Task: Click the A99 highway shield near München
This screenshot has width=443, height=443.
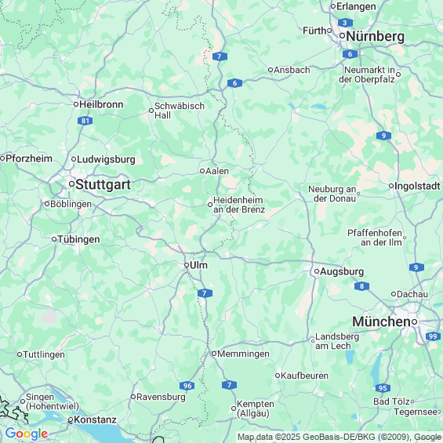Action: 433,336
